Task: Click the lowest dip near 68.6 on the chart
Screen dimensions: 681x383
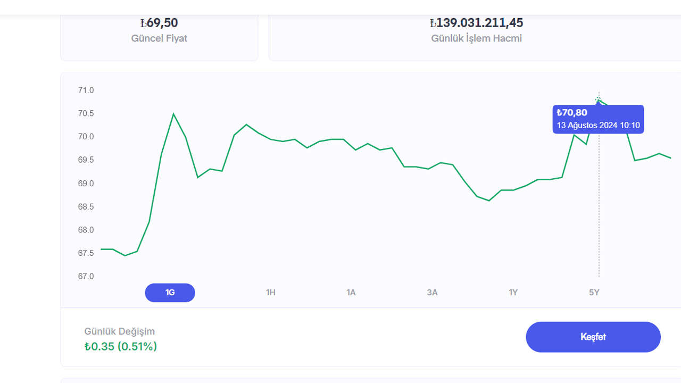Action: pos(489,201)
